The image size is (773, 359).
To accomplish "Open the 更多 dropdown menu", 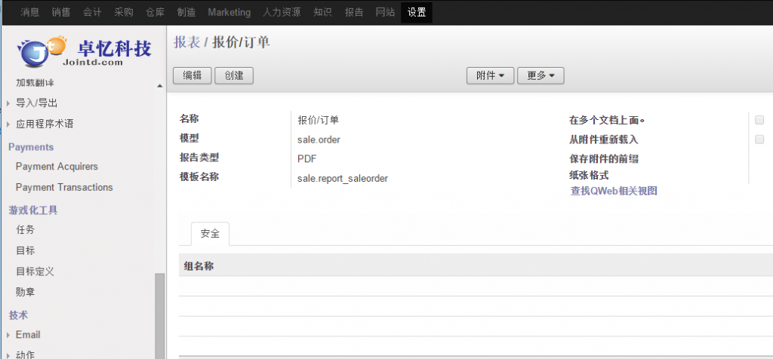I will [540, 75].
